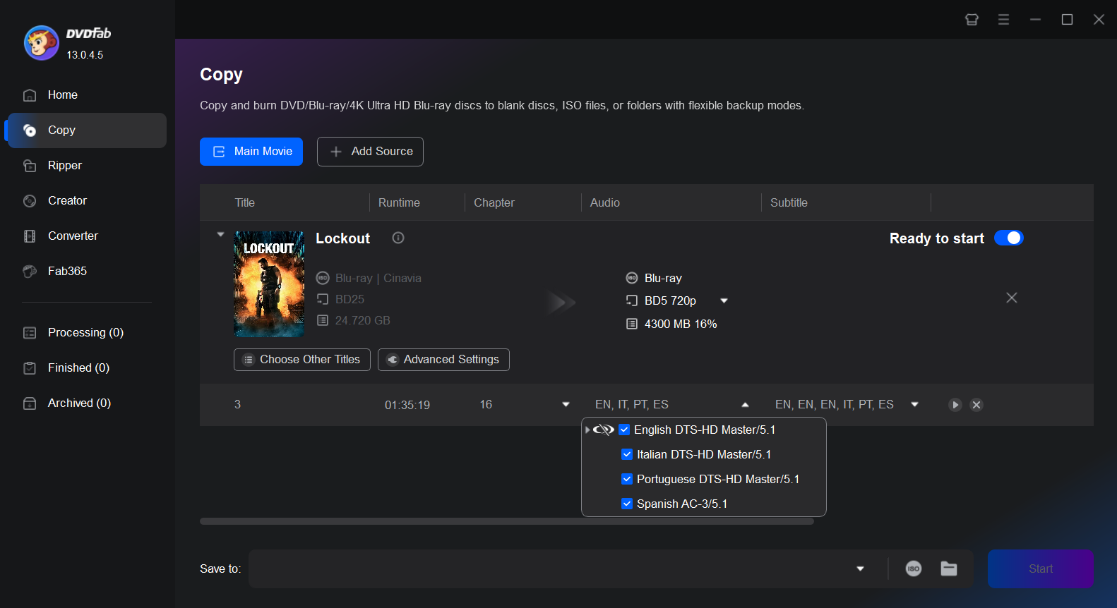Open the hamburger menu icon in the title bar
Viewport: 1117px width, 608px height.
click(1003, 20)
